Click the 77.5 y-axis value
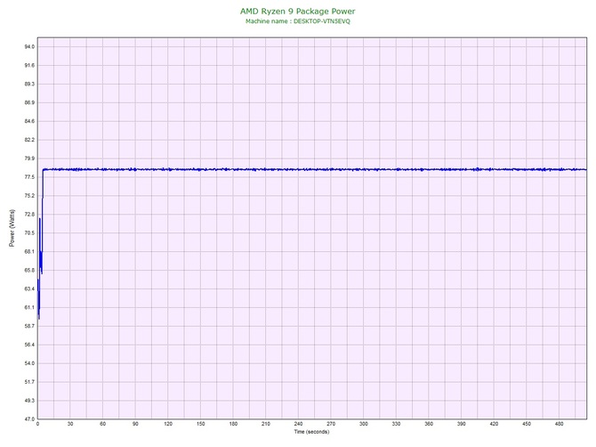The image size is (596, 447). tap(29, 177)
